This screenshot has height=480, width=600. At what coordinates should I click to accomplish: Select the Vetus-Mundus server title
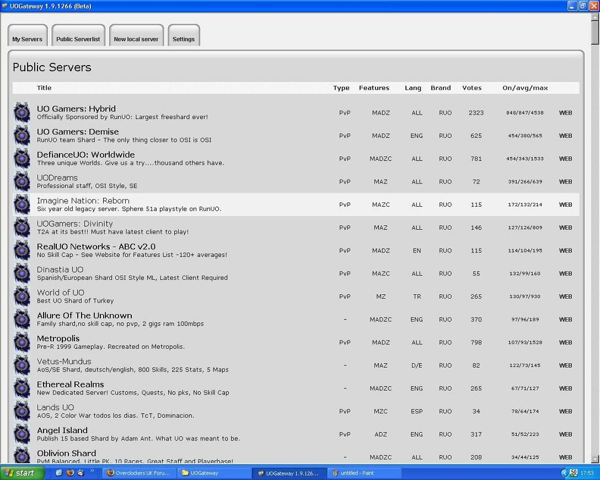point(64,362)
